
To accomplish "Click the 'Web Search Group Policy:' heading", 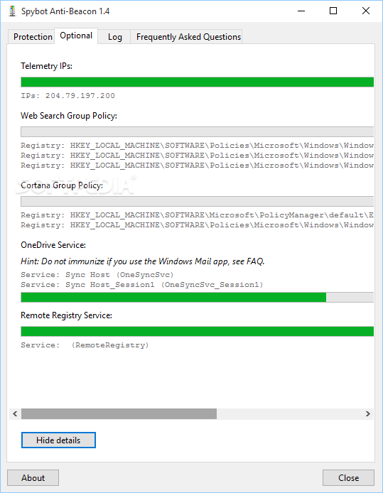I will click(x=69, y=116).
